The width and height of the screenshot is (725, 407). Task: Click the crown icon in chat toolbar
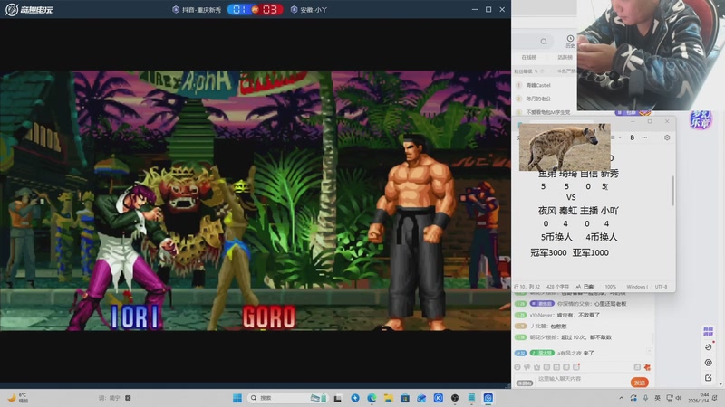(536, 367)
